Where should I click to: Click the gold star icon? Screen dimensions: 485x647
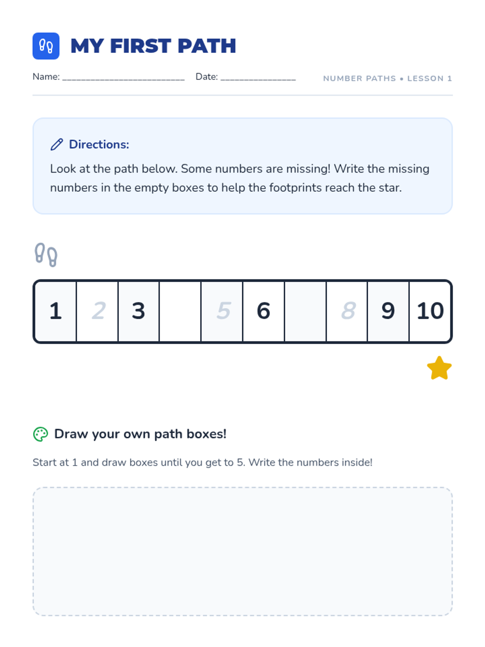pyautogui.click(x=439, y=368)
